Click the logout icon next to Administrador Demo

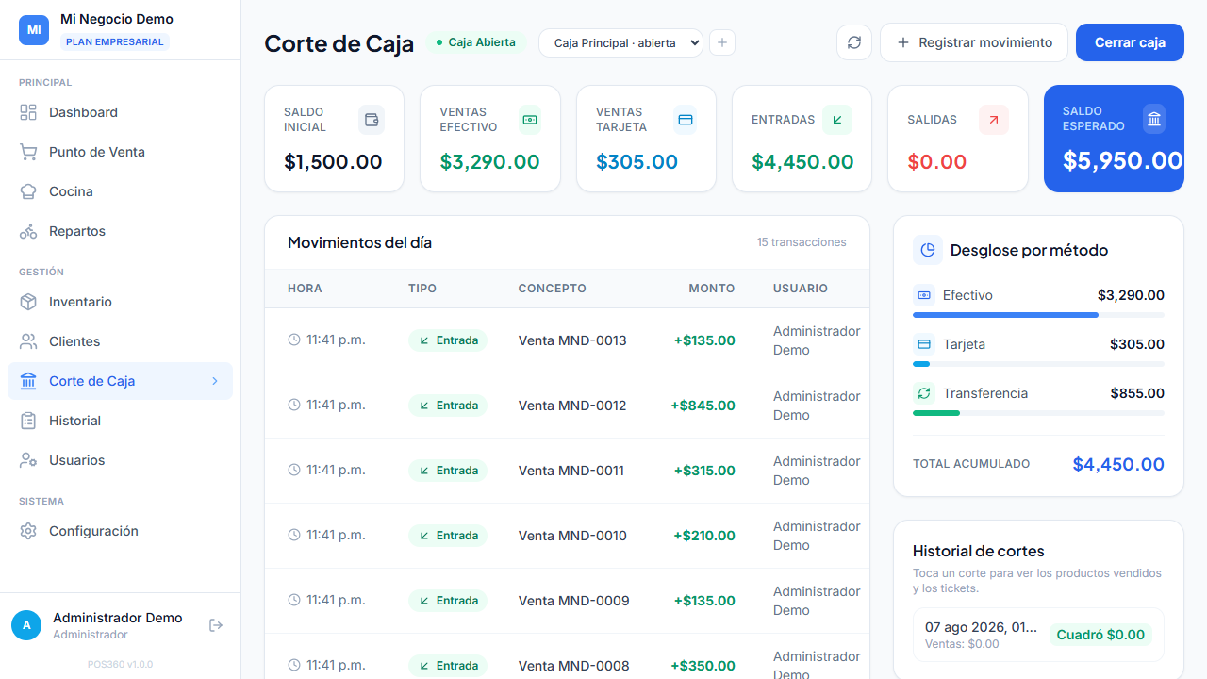[x=216, y=625]
